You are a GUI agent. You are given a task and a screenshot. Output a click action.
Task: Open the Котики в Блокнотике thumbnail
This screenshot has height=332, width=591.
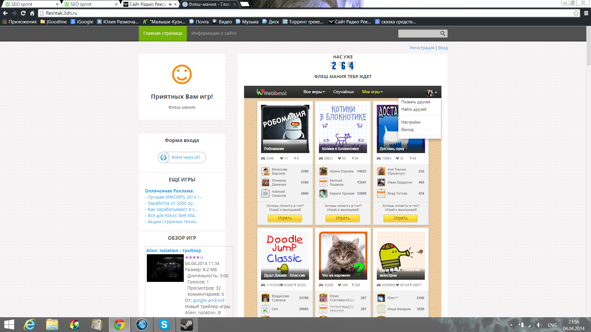tap(343, 129)
